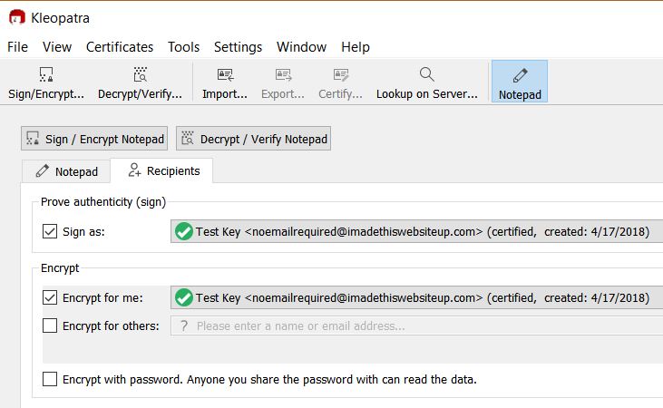Open the Sign as key dropdown
The height and width of the screenshot is (408, 663).
(417, 231)
